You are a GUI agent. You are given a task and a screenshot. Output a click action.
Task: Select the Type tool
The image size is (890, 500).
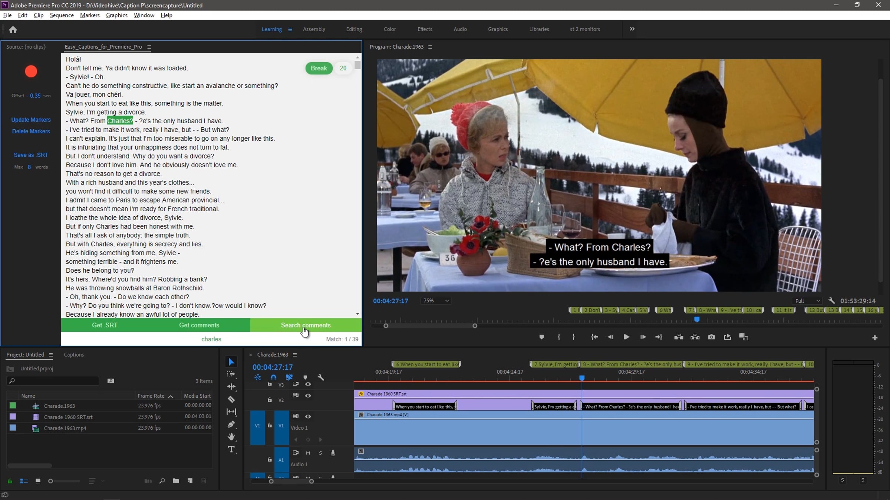pyautogui.click(x=231, y=450)
